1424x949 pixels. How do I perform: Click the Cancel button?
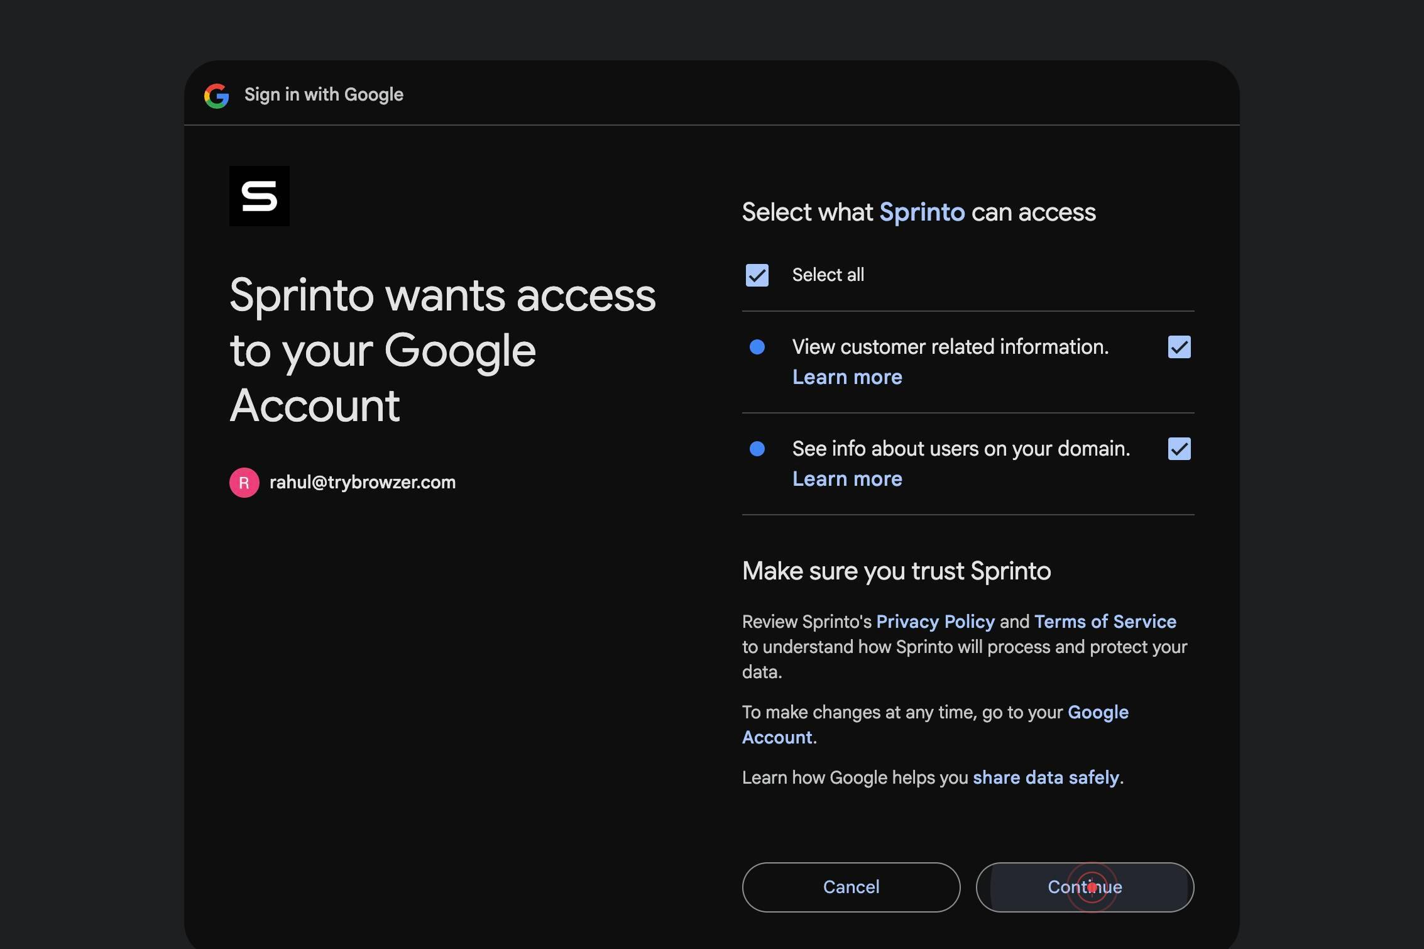[x=852, y=887]
